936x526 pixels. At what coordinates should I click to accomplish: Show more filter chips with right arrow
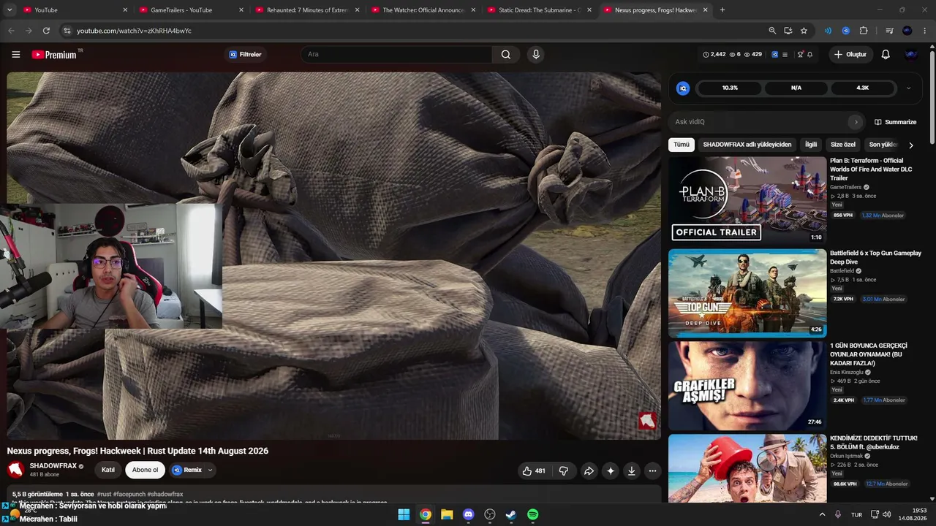(910, 145)
